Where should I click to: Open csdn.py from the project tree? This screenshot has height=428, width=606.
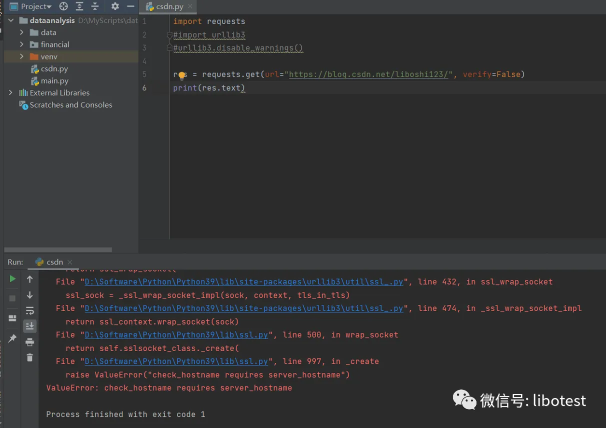tap(49, 68)
